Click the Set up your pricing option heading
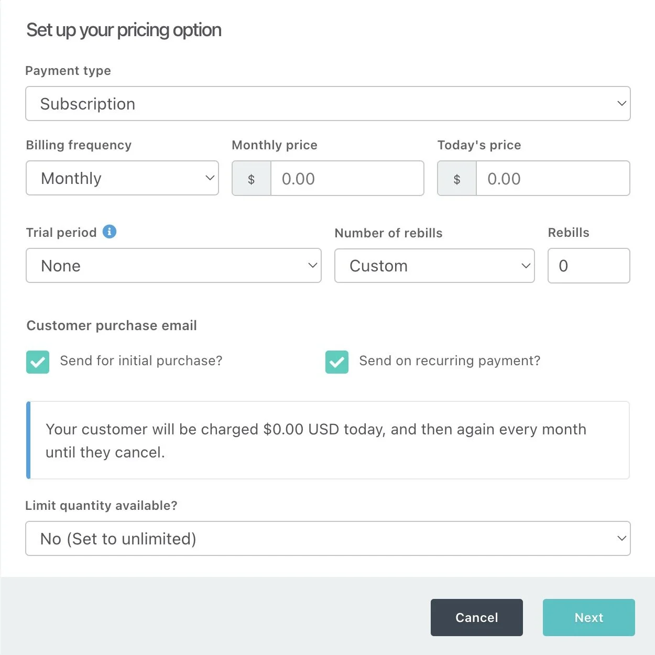 click(x=124, y=30)
